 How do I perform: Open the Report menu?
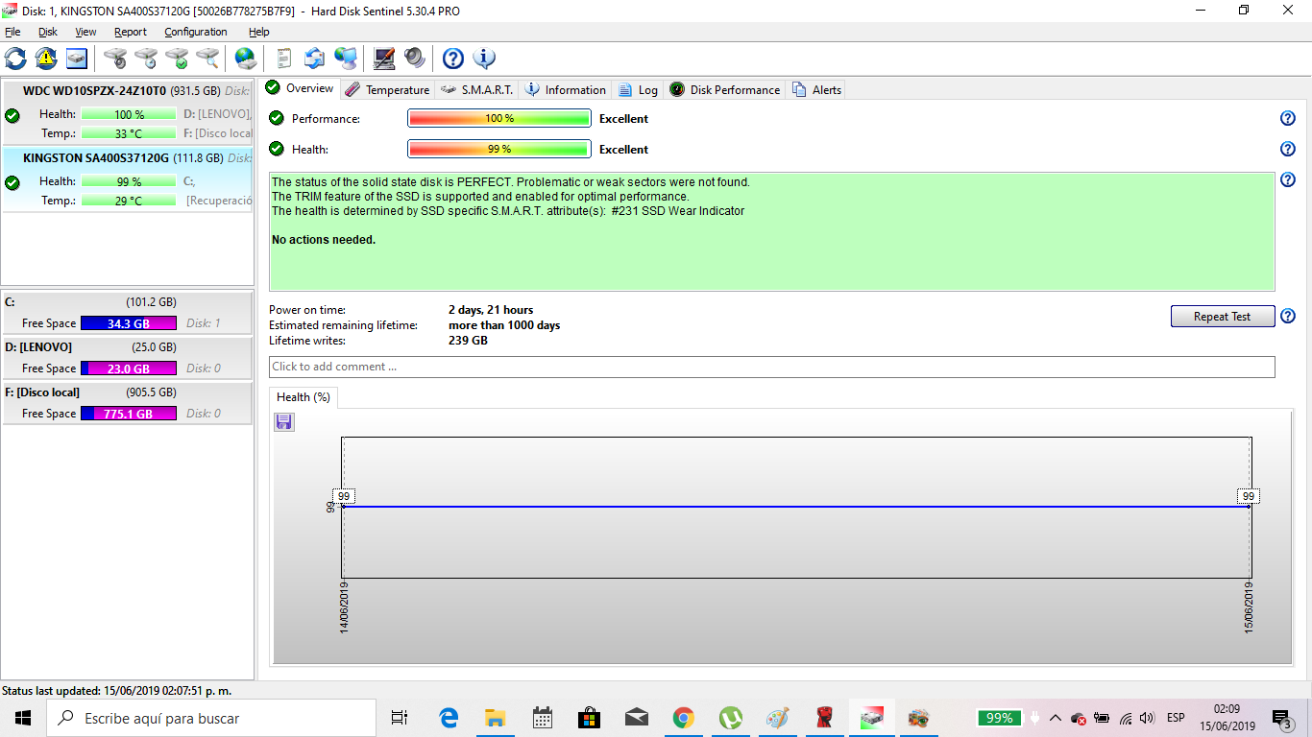point(131,32)
